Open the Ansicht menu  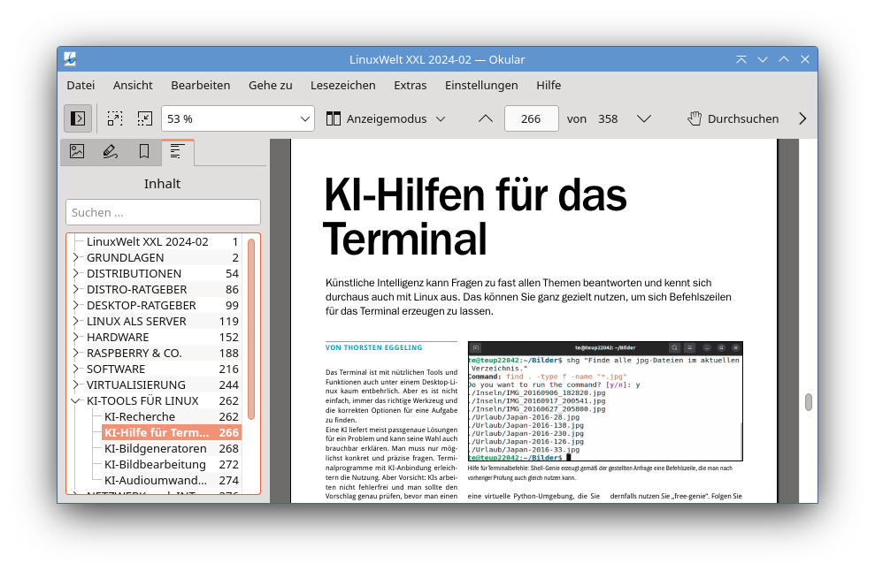pos(133,86)
